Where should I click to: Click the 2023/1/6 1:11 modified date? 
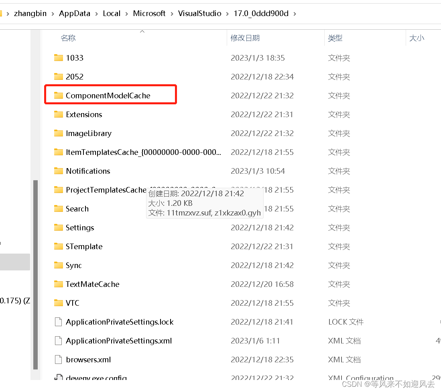point(255,341)
